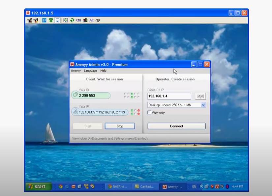Send the Windows key to the remote computer
This screenshot has height=196, width=272.
point(85,20)
